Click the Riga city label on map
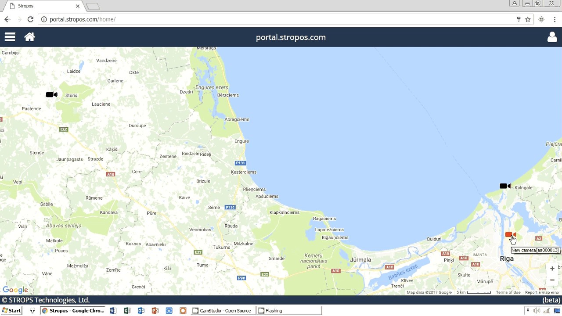The width and height of the screenshot is (562, 316). point(507,259)
